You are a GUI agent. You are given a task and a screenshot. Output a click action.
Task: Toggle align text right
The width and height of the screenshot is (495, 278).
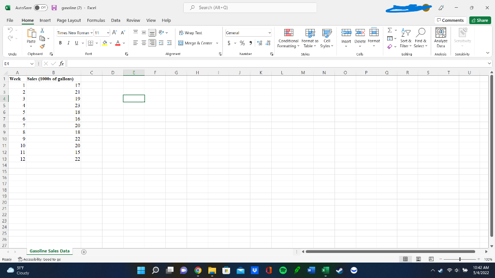click(x=152, y=43)
